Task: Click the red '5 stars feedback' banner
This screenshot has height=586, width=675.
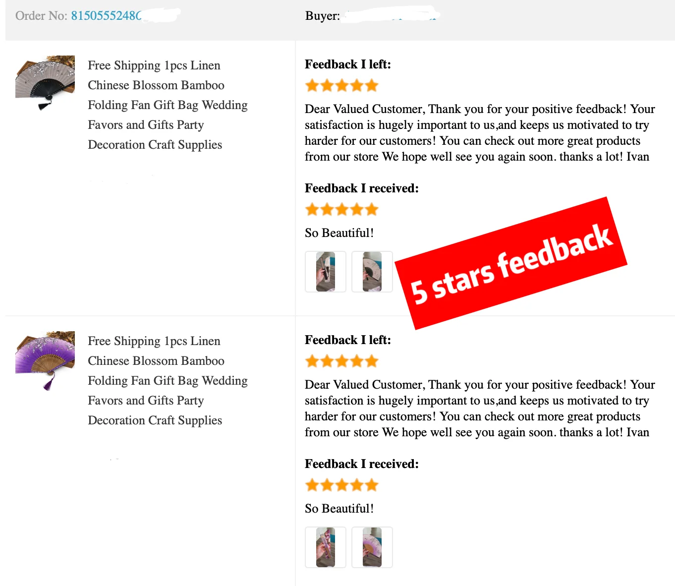Action: pos(511,263)
